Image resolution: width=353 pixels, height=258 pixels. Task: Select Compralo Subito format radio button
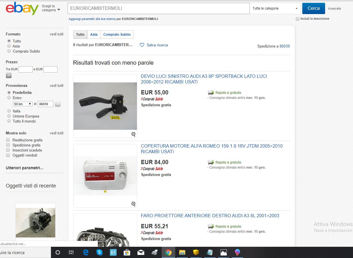[9, 51]
